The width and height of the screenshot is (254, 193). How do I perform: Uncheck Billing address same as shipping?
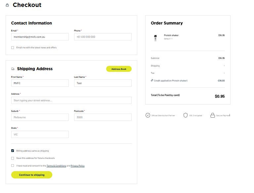point(13,151)
